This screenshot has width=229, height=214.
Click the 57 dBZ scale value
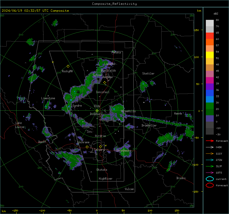pos(217,46)
